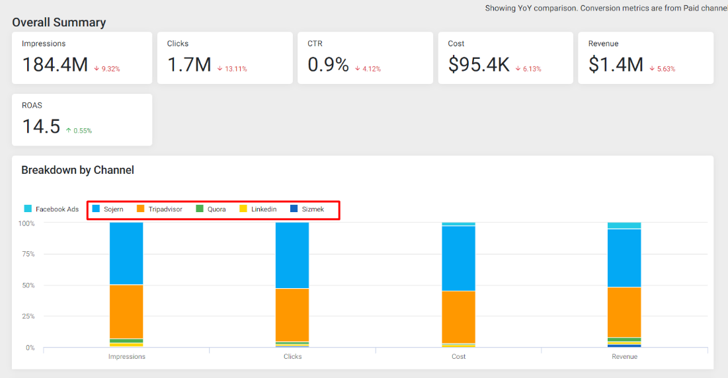Click the 25% y-axis label
This screenshot has height=378, width=728.
click(28, 317)
